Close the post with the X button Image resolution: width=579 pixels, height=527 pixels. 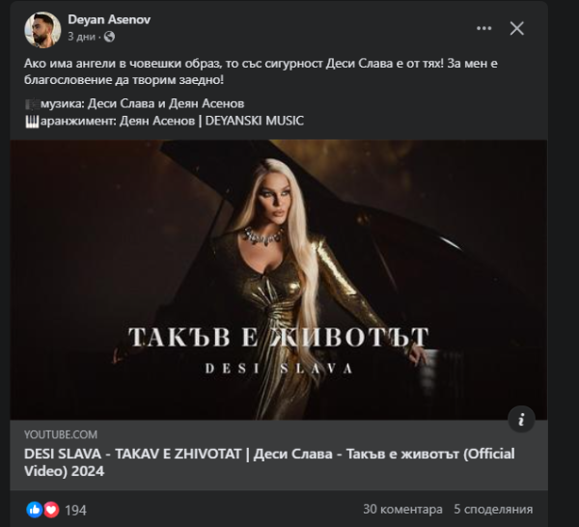(516, 28)
